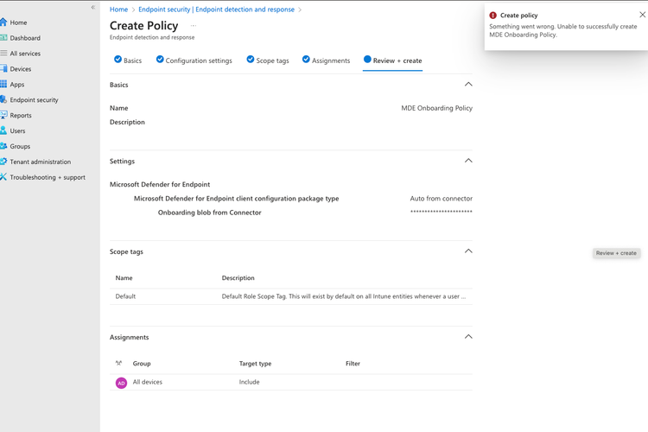Image resolution: width=648 pixels, height=432 pixels.
Task: Collapse the Assignments section
Action: (x=468, y=337)
